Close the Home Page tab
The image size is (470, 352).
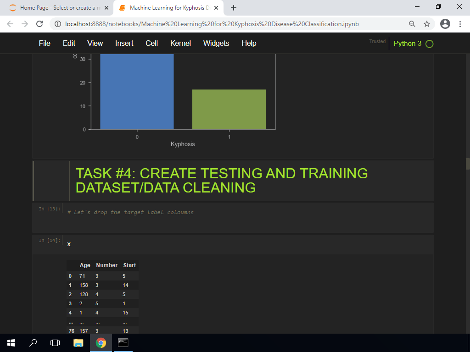pos(106,8)
